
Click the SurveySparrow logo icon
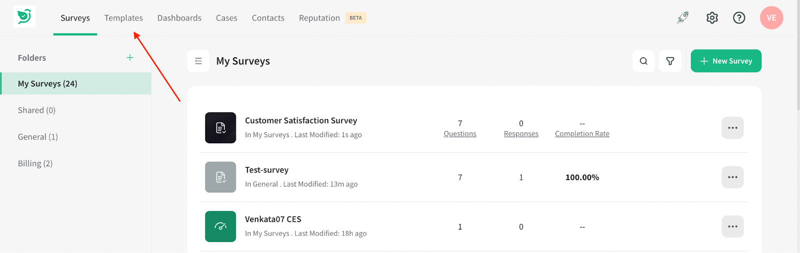24,17
